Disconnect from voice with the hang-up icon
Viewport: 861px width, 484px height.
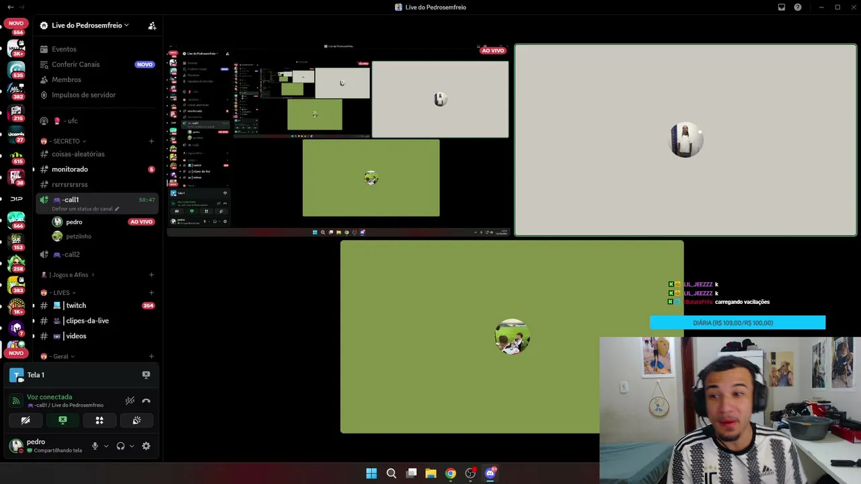146,401
